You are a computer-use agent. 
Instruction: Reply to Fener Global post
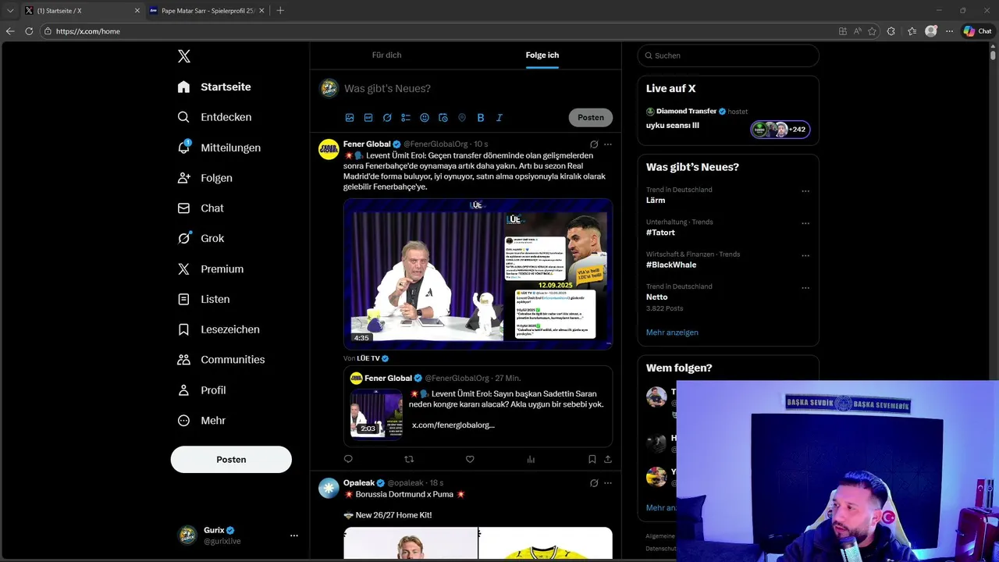point(348,459)
